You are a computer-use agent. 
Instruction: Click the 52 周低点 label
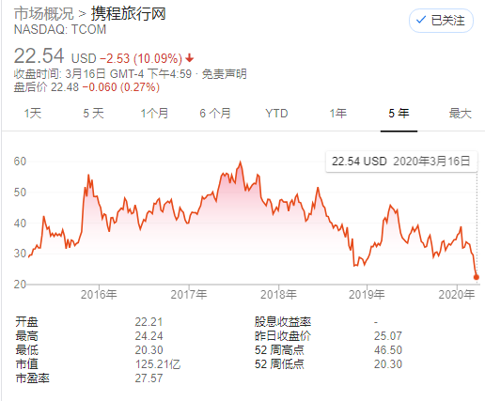[279, 364]
